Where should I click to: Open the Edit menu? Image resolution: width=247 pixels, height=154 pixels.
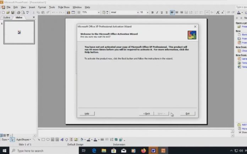pyautogui.click(x=16, y=7)
